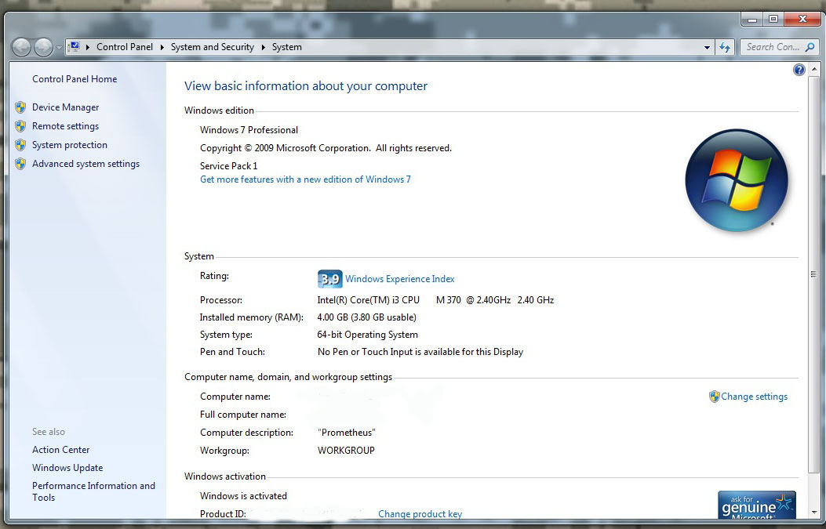Click the ask for genuine Microsoft badge

coord(756,505)
